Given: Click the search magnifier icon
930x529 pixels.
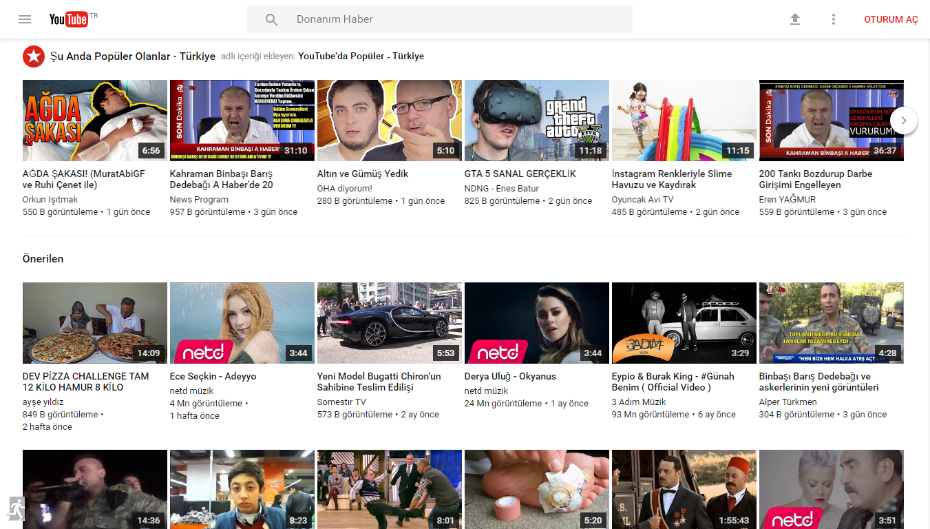Looking at the screenshot, I should pyautogui.click(x=271, y=19).
